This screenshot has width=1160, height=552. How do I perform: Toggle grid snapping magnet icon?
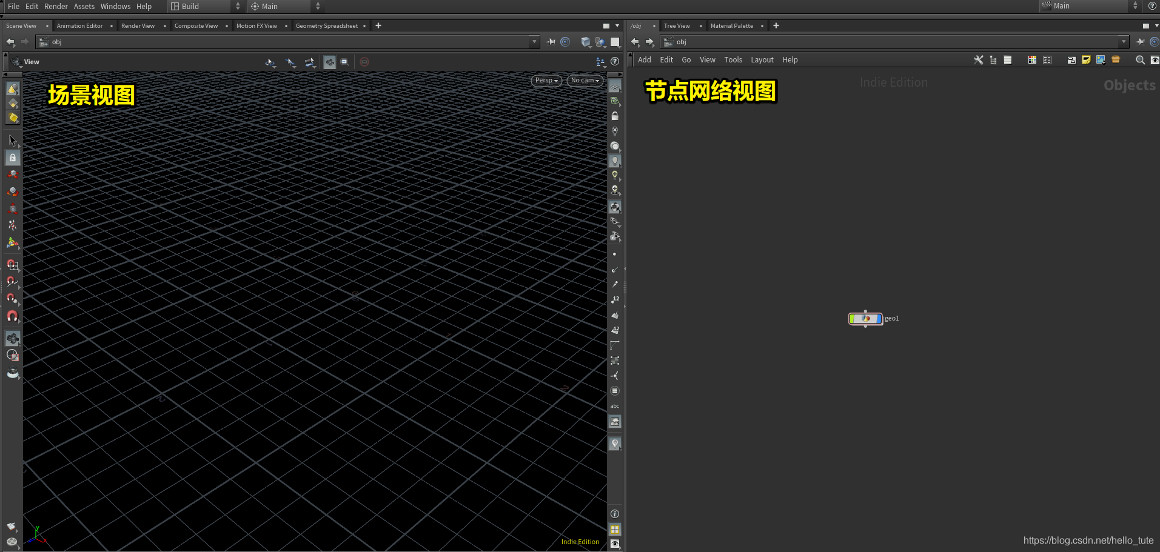[x=12, y=265]
